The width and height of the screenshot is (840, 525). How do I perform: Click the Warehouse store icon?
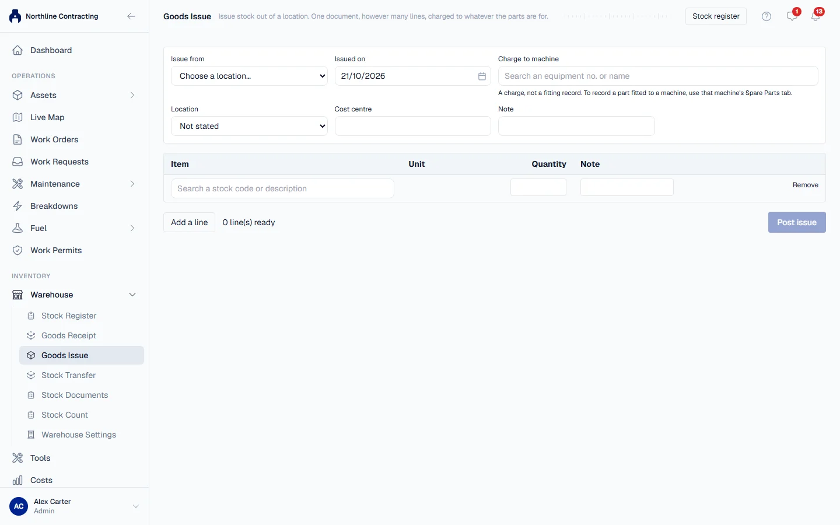point(17,295)
